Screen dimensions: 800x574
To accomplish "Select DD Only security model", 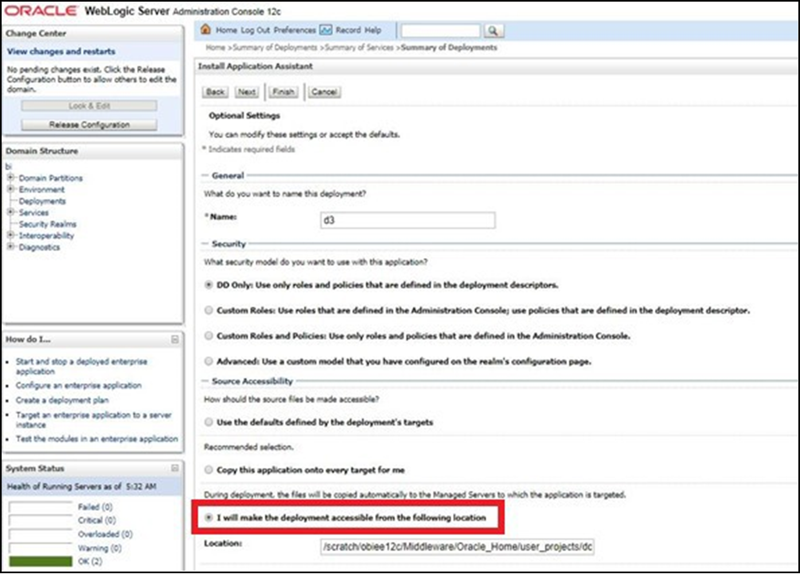I will [x=208, y=285].
